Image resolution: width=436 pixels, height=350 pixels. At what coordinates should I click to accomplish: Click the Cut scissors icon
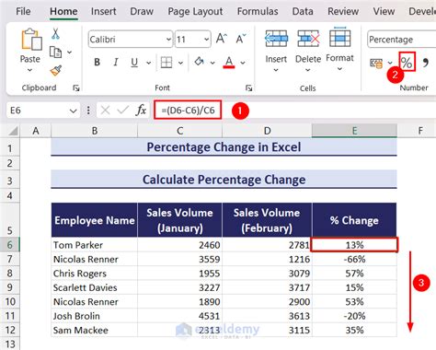tap(55, 33)
